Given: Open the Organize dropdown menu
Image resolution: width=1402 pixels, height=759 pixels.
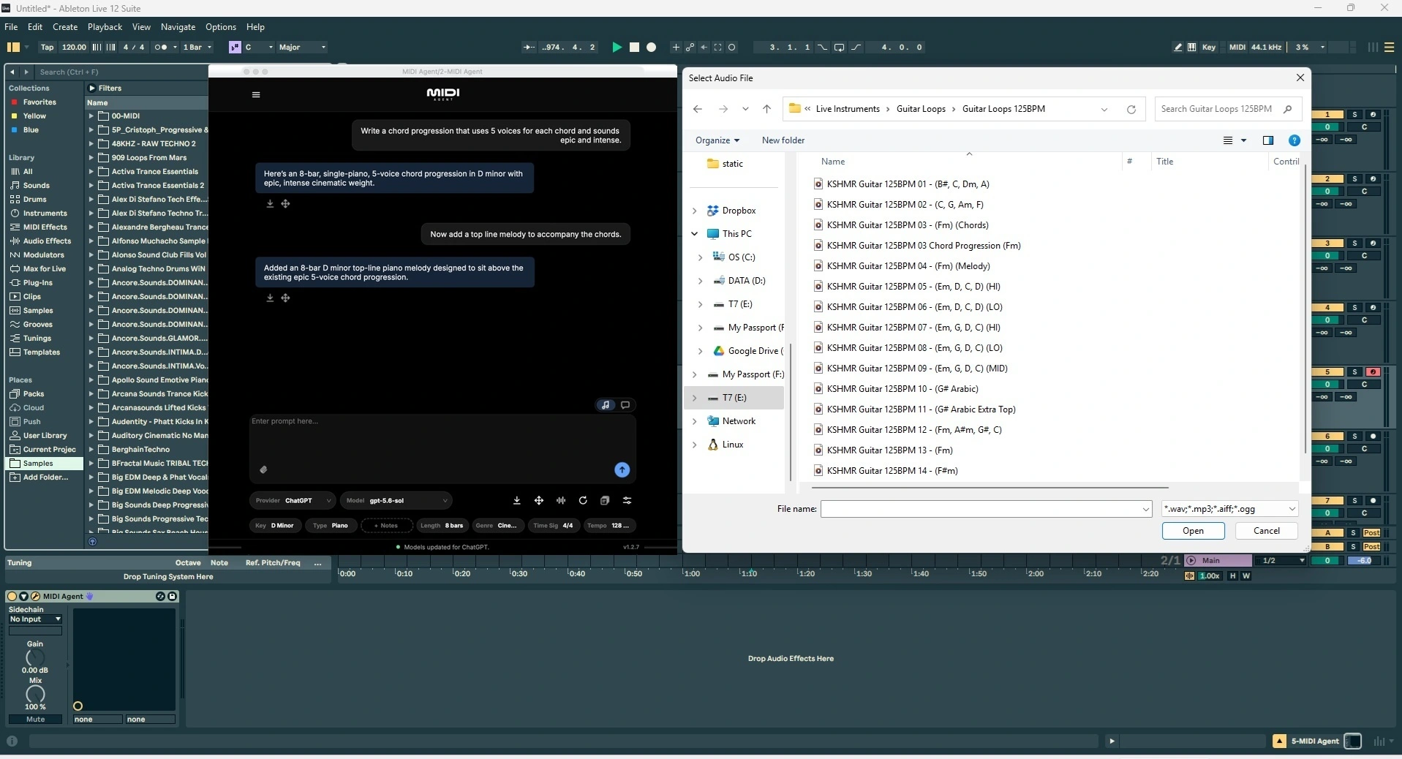Looking at the screenshot, I should pyautogui.click(x=717, y=140).
